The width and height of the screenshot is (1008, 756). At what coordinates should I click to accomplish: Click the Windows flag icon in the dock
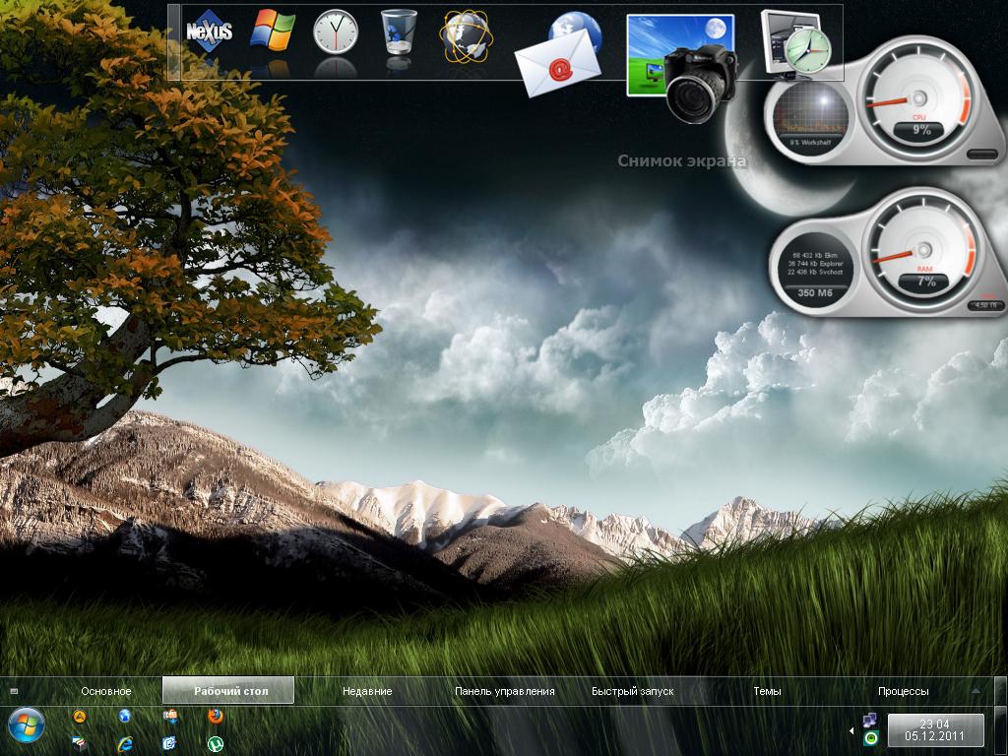[x=273, y=31]
